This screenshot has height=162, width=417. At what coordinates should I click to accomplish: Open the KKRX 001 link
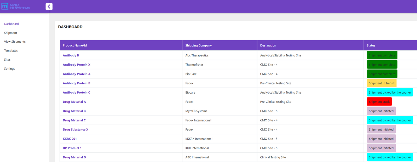(70, 139)
